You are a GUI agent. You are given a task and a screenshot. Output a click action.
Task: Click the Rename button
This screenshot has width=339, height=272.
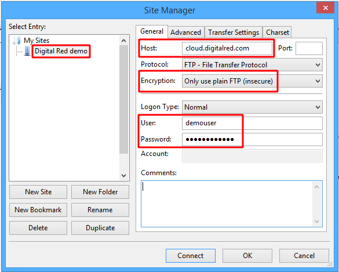(x=100, y=210)
